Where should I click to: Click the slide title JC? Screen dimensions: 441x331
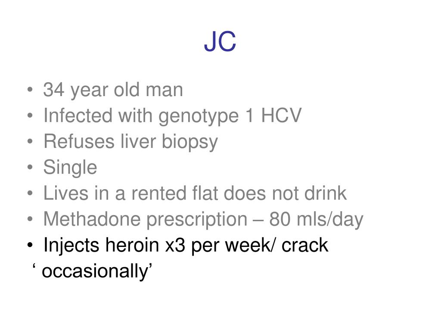pyautogui.click(x=220, y=42)
